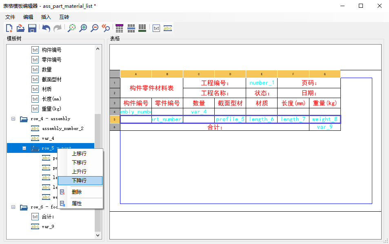Screen dimensions: 389x244
Task: Select 构件编号 in the template tree
Action: [x=51, y=50]
